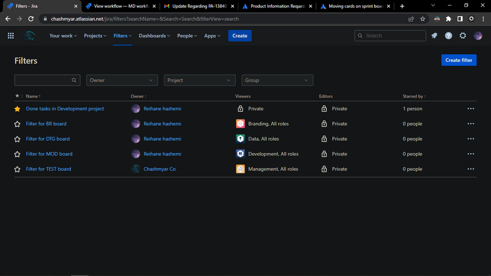Focus the filter name search field

(x=47, y=80)
